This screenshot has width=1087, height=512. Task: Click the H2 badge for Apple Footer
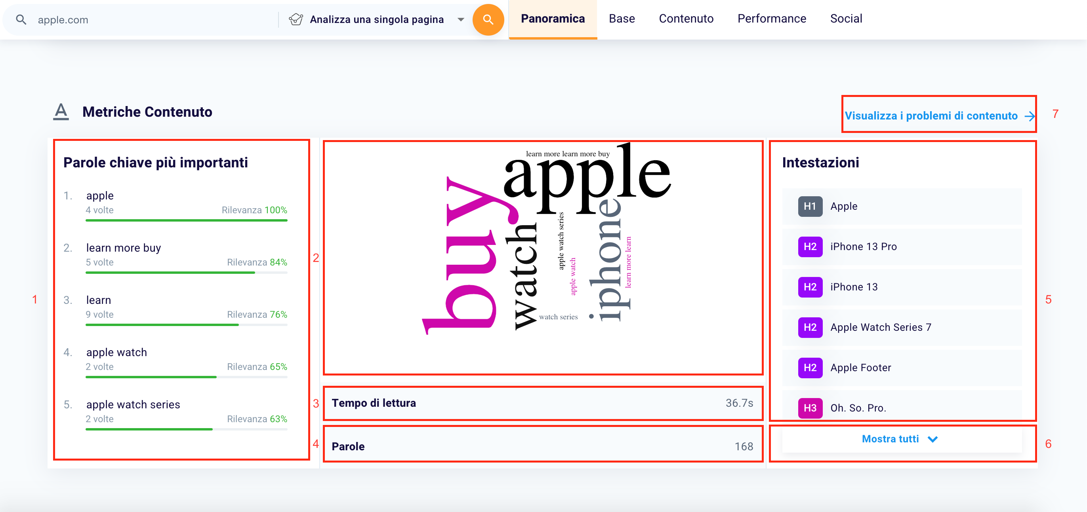tap(810, 368)
